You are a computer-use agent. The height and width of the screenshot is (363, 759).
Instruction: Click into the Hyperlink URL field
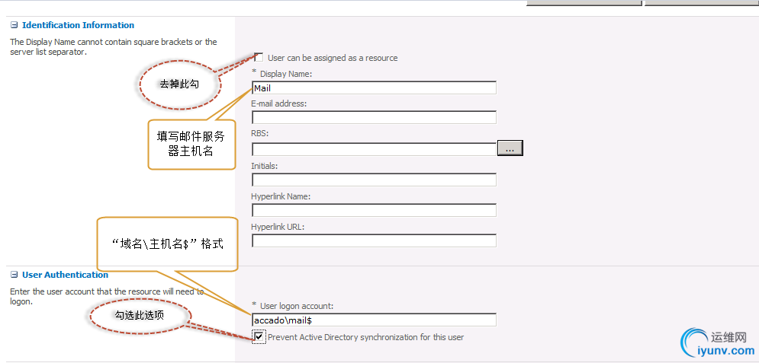[375, 240]
